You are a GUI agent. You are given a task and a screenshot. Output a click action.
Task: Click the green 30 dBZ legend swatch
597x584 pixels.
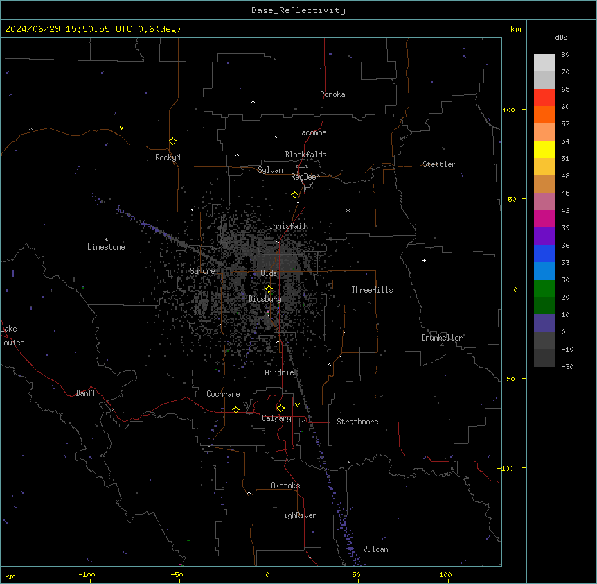tap(544, 289)
